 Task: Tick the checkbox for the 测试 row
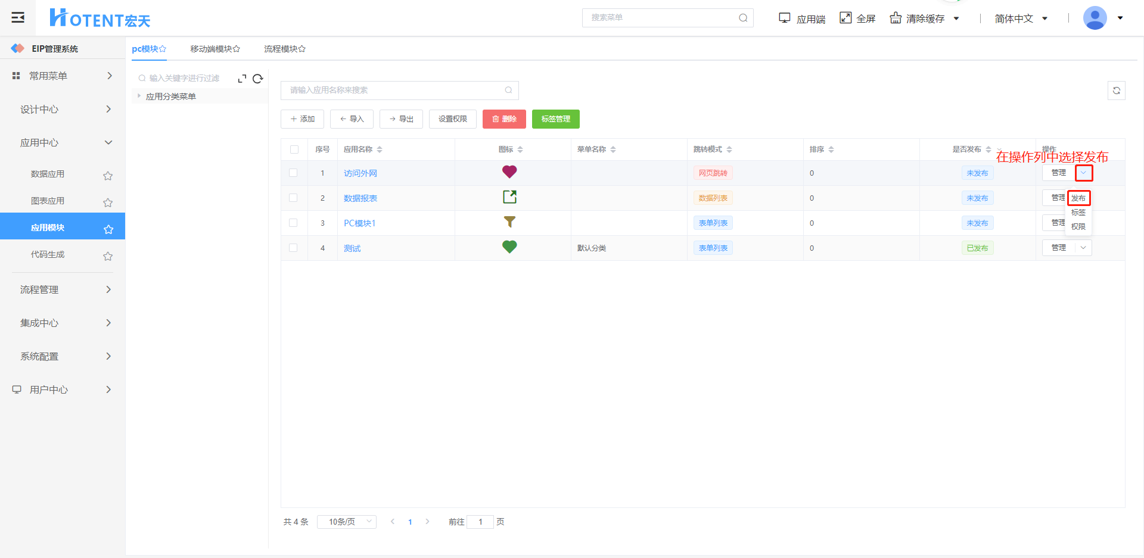(x=293, y=248)
